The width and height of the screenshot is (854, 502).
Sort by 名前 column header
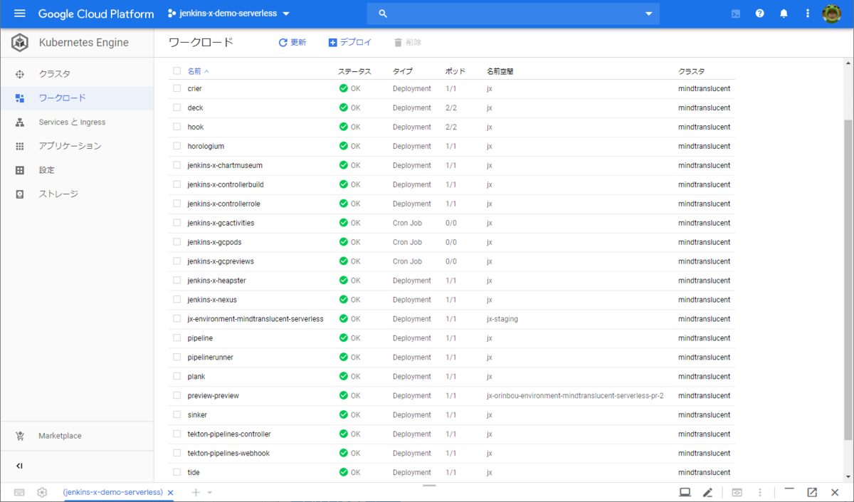point(198,71)
